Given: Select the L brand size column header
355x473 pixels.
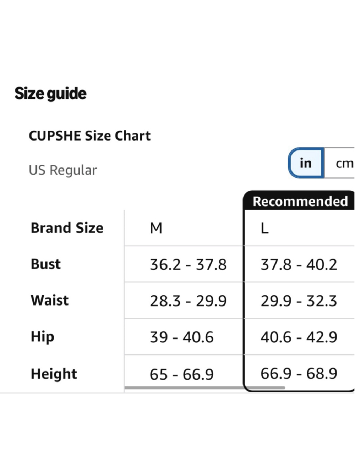Looking at the screenshot, I should [x=264, y=228].
